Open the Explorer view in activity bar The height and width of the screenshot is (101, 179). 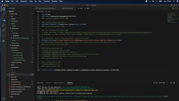(x=4, y=9)
